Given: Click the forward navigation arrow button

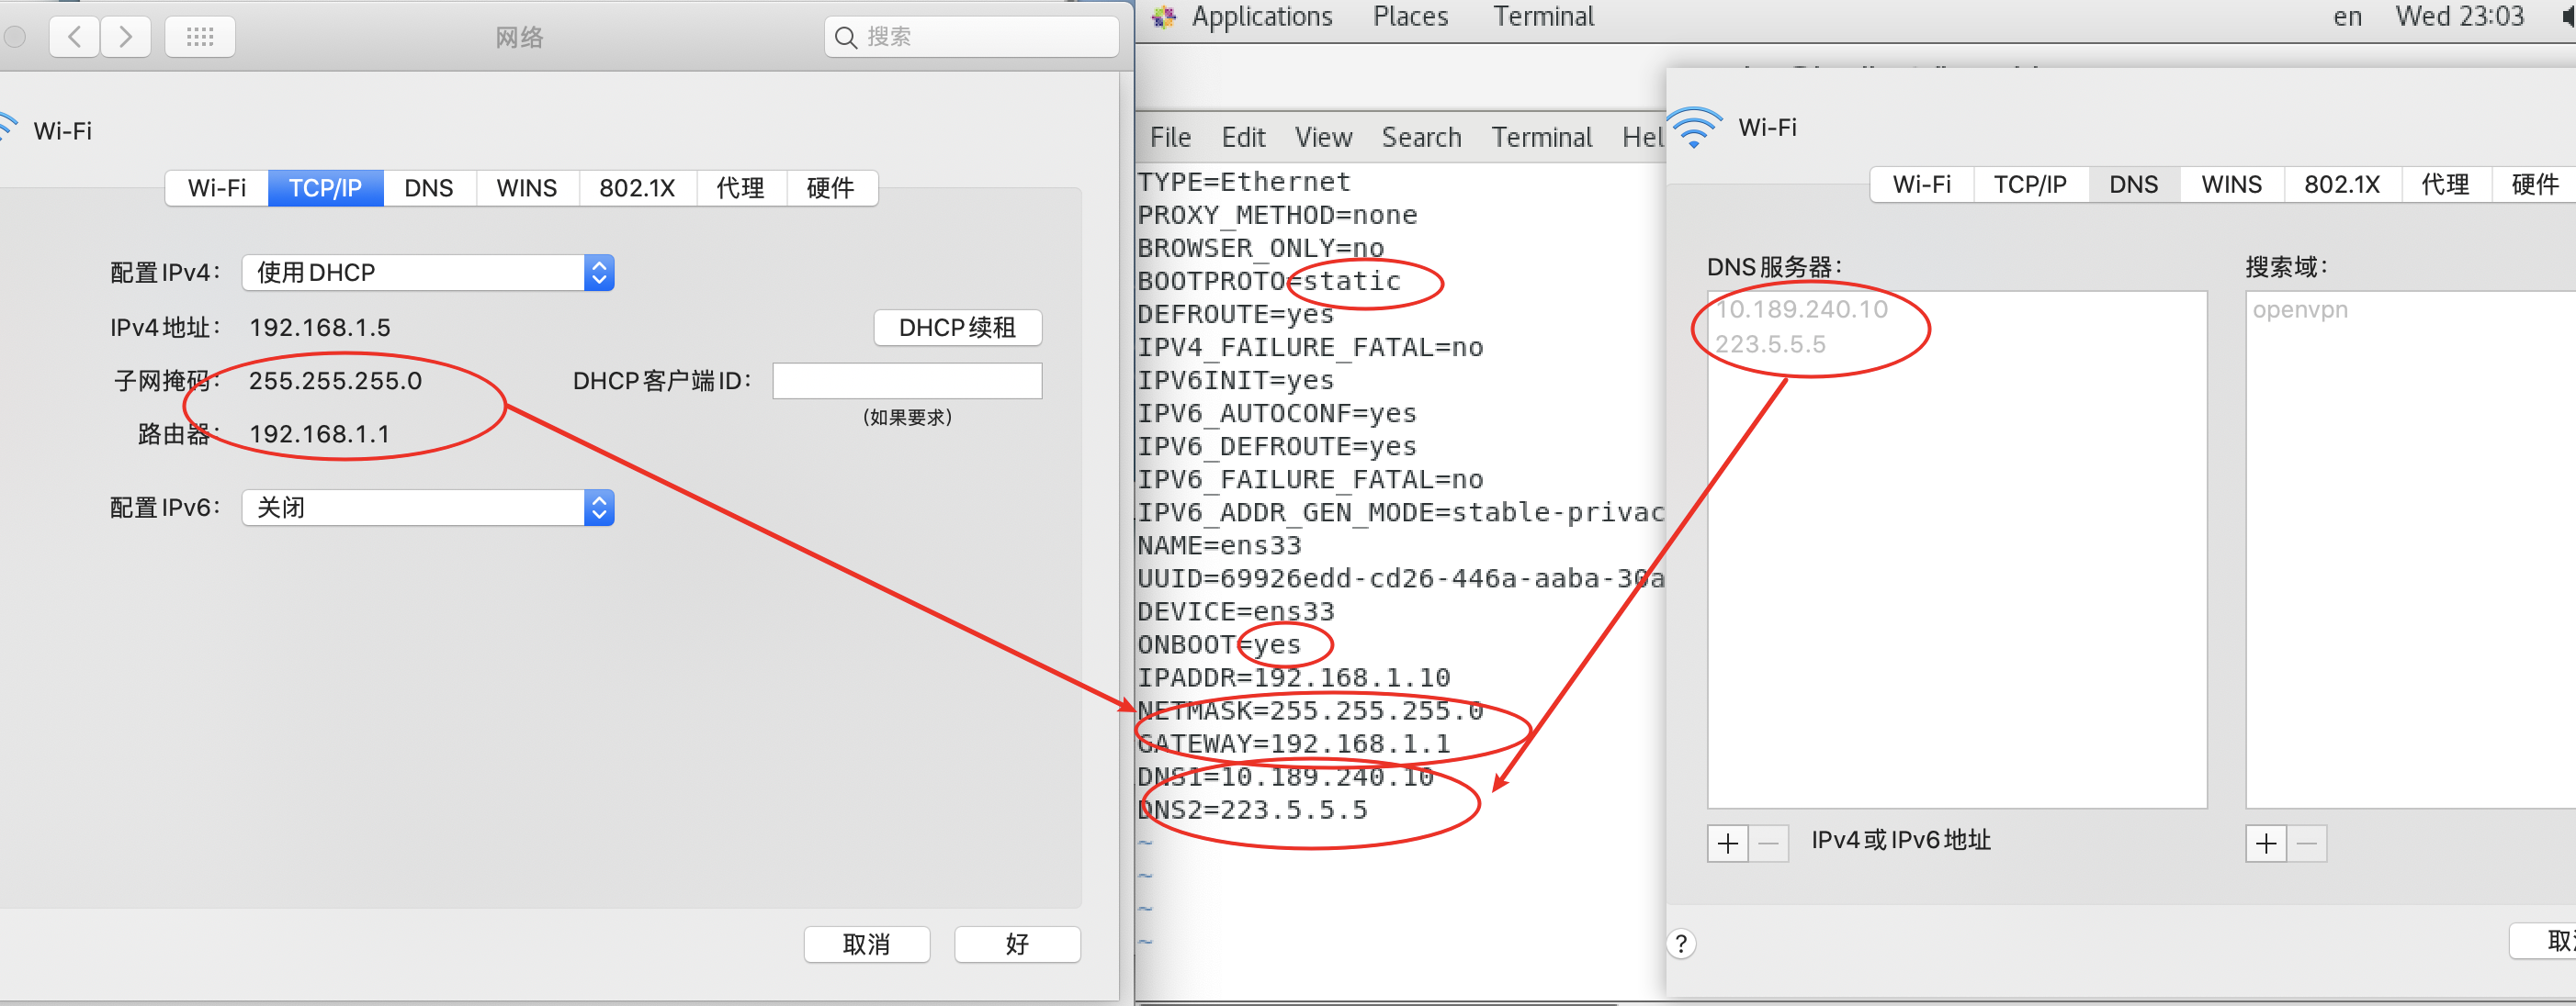Looking at the screenshot, I should (x=125, y=37).
